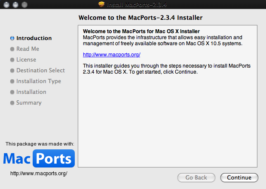Click the 'Welcome to the MacPorts-2.3.4 Installer' heading
This screenshot has height=189, width=266.
(x=141, y=18)
